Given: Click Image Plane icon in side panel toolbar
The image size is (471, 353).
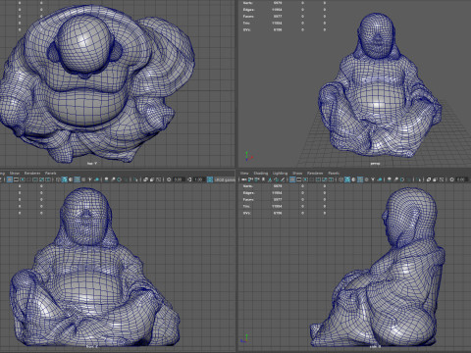Looking at the screenshot, I should [x=270, y=179].
